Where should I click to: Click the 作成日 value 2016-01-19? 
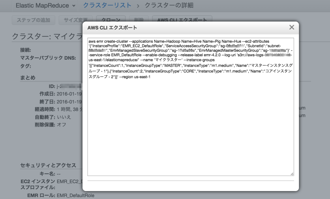(69, 94)
